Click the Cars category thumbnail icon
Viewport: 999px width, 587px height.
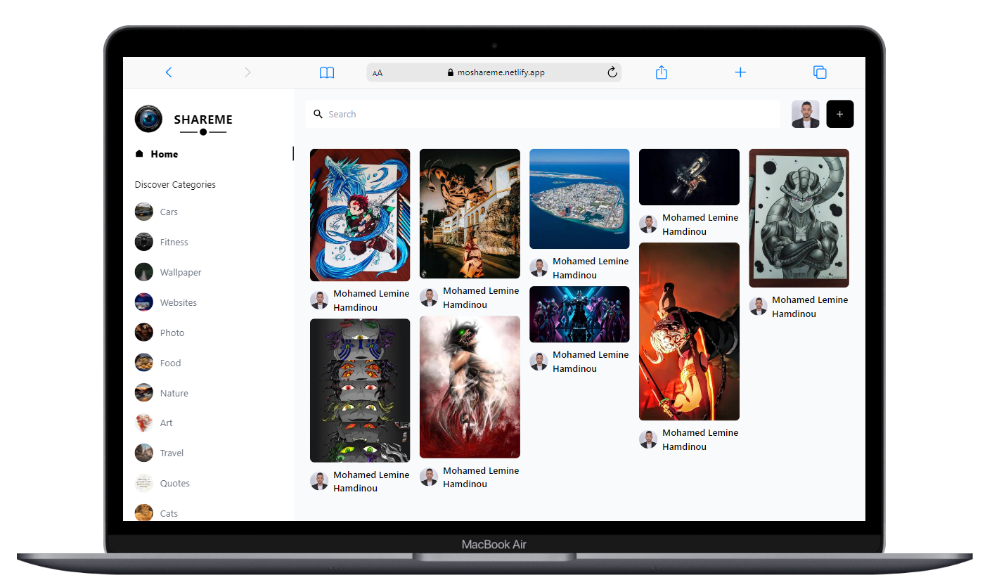coord(144,212)
